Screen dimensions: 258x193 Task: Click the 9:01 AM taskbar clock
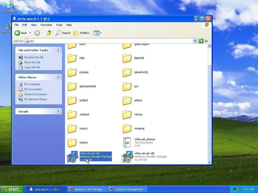click(249, 189)
